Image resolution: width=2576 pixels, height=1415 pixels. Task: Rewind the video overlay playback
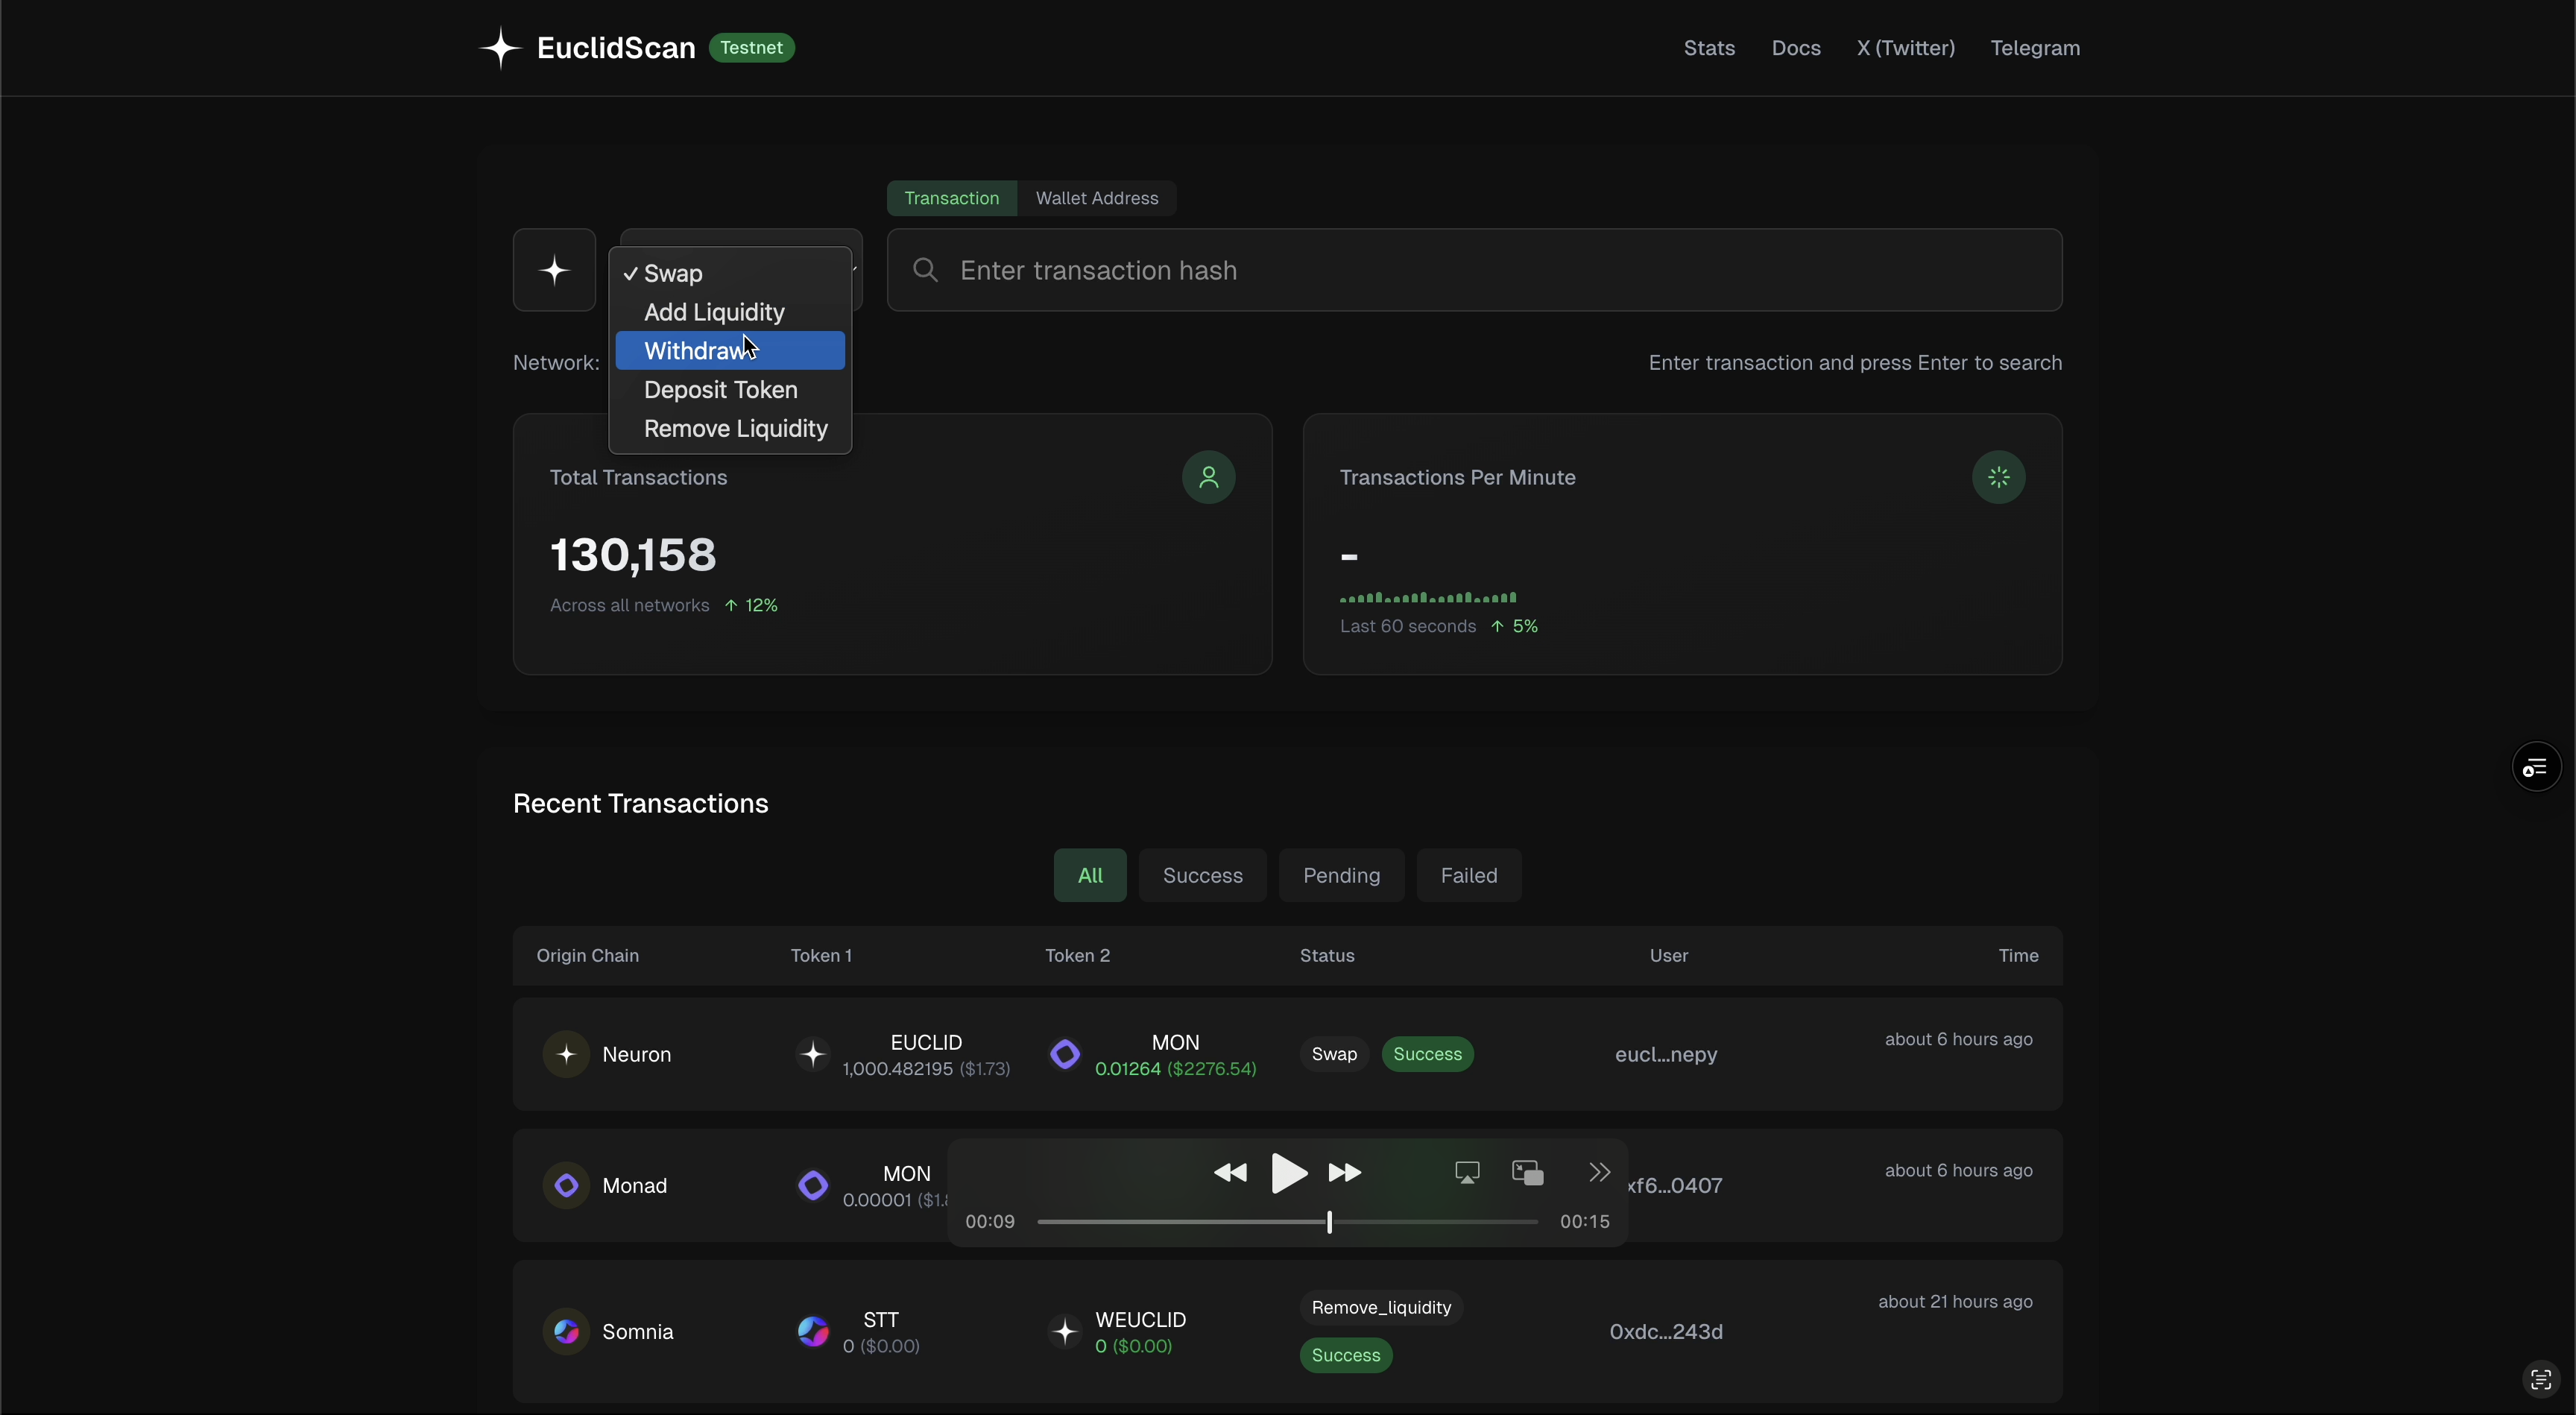click(1230, 1173)
